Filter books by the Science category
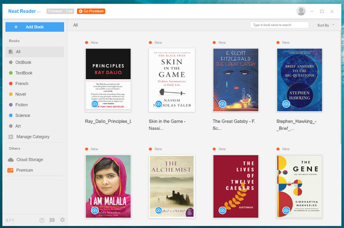 click(x=22, y=116)
